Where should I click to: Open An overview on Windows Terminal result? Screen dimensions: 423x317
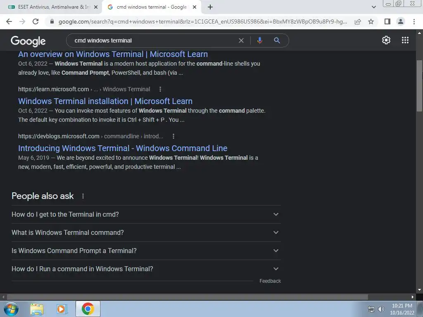pyautogui.click(x=113, y=54)
